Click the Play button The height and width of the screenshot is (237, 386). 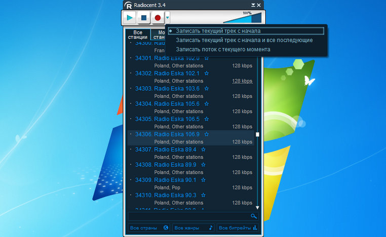pyautogui.click(x=130, y=18)
